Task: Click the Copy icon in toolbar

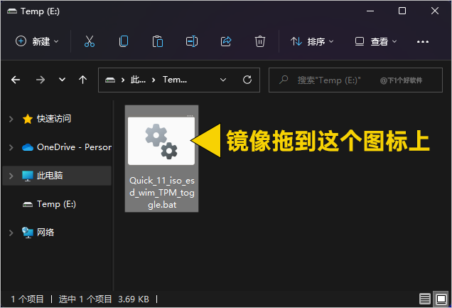Action: [124, 41]
